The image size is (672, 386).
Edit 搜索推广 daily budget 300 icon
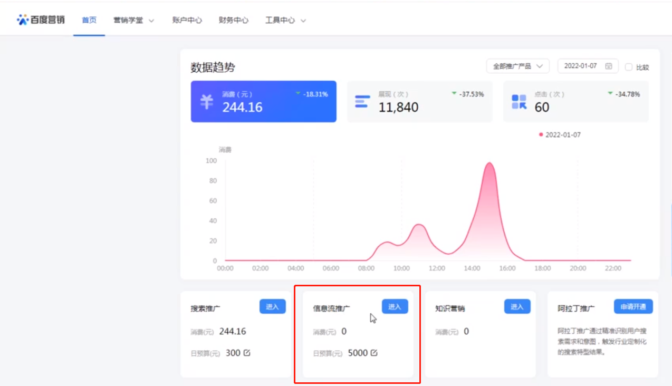pyautogui.click(x=247, y=353)
